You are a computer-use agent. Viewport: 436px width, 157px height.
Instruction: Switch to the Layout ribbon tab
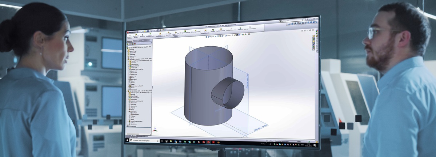[136, 41]
